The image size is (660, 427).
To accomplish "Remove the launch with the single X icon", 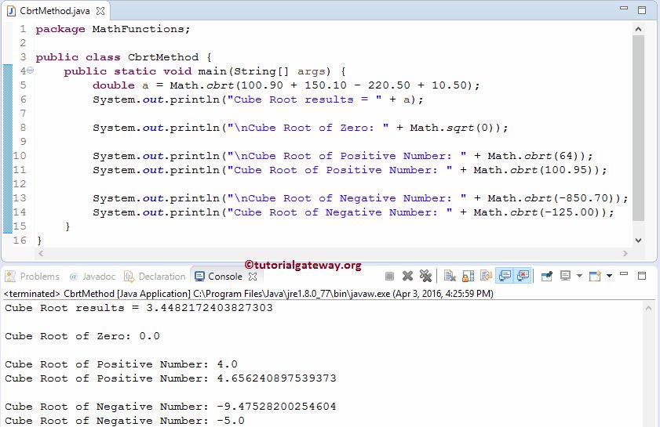I will click(407, 276).
